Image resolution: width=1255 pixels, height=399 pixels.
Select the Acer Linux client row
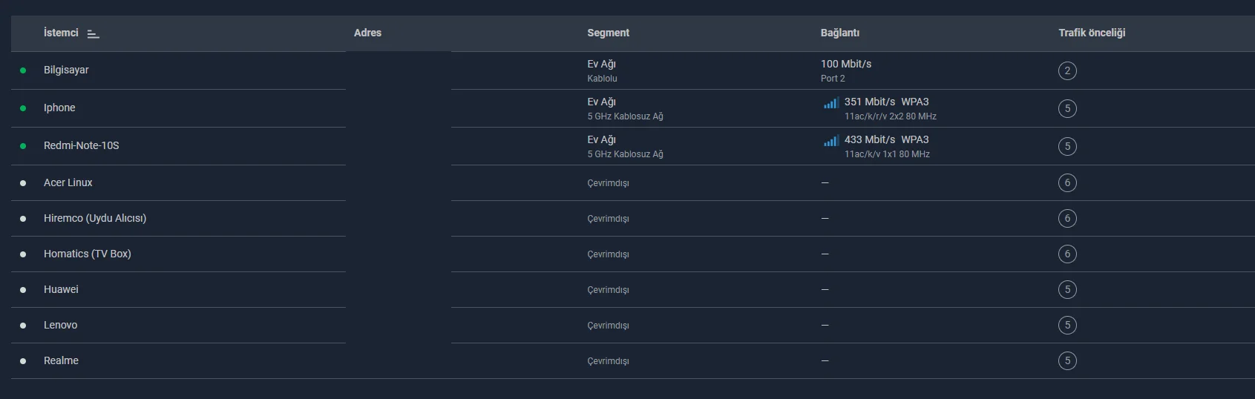(68, 182)
